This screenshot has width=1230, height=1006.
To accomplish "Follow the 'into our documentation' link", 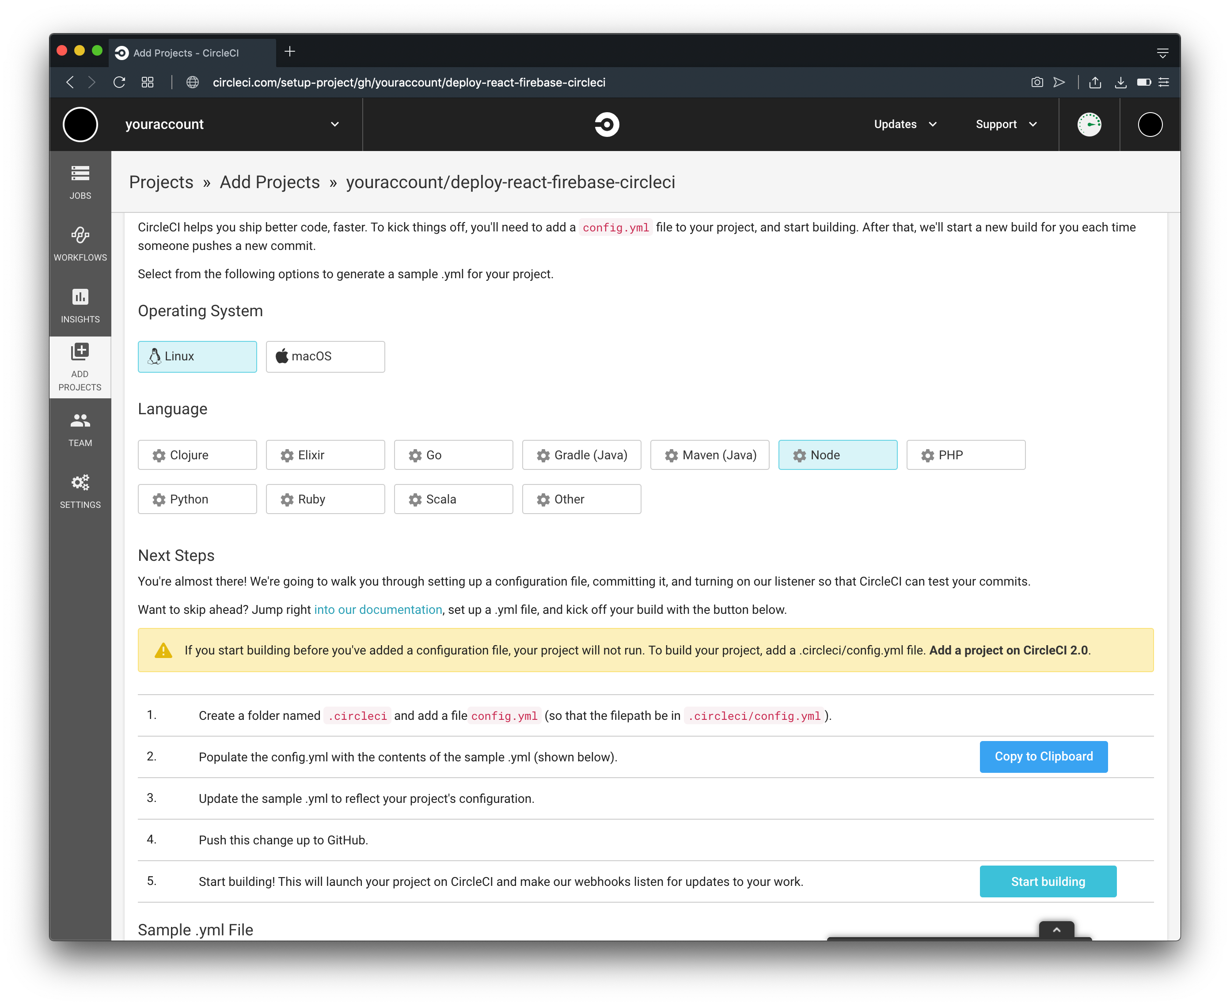I will click(378, 609).
